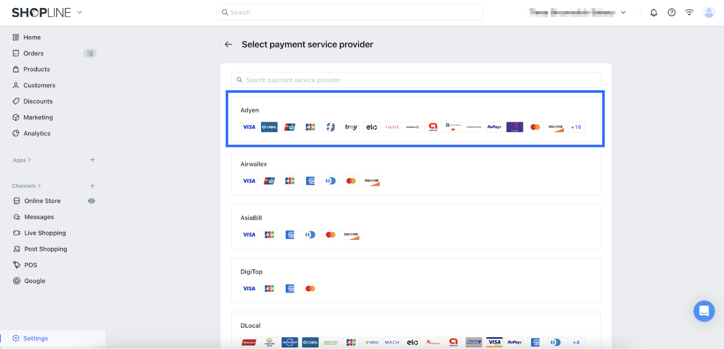Select the DLocal provider

[x=416, y=330]
